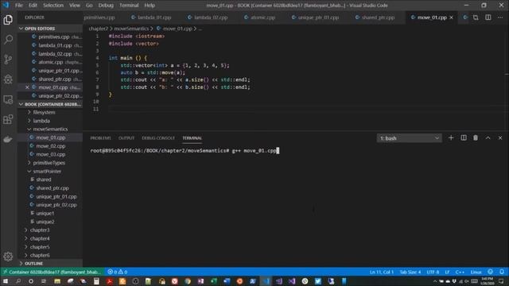Click the remote Container indicator in status bar
Screen dimensions: 509x286
click(52, 272)
